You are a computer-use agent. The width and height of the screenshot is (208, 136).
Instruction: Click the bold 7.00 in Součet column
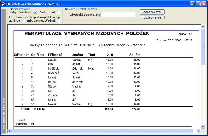[138, 91]
